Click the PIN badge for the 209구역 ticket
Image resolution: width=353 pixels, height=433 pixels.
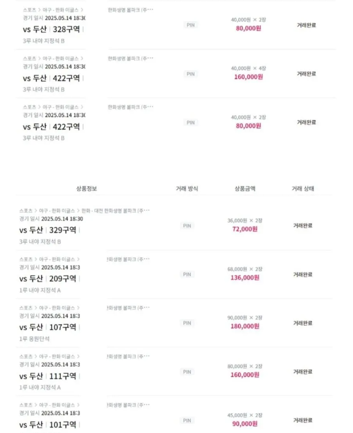point(187,275)
